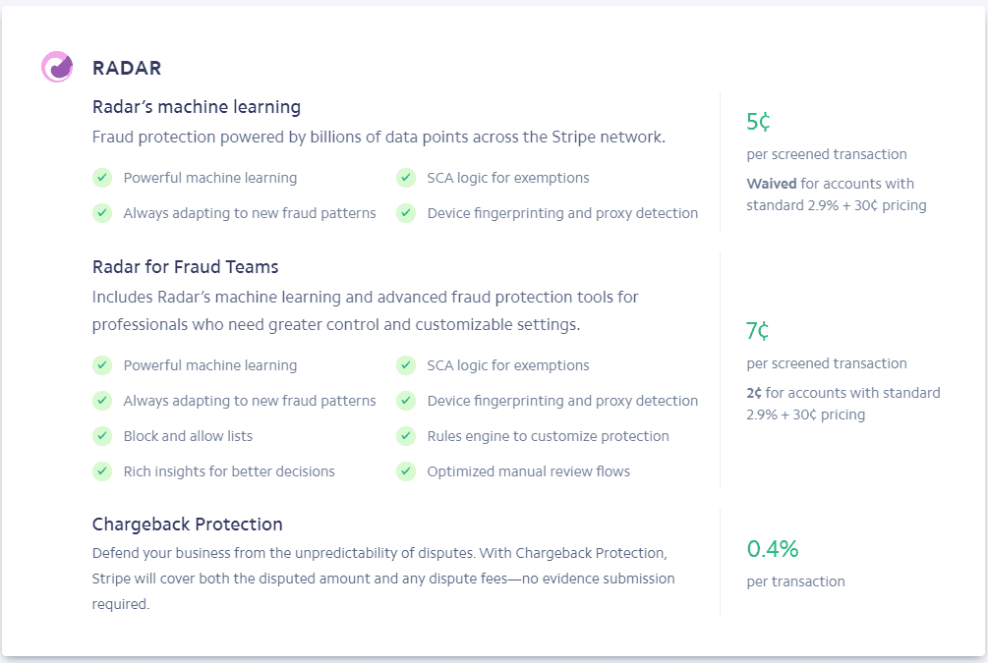Click the Fraud protection powered by billions description
Screen dimensions: 988x663
coord(378,138)
